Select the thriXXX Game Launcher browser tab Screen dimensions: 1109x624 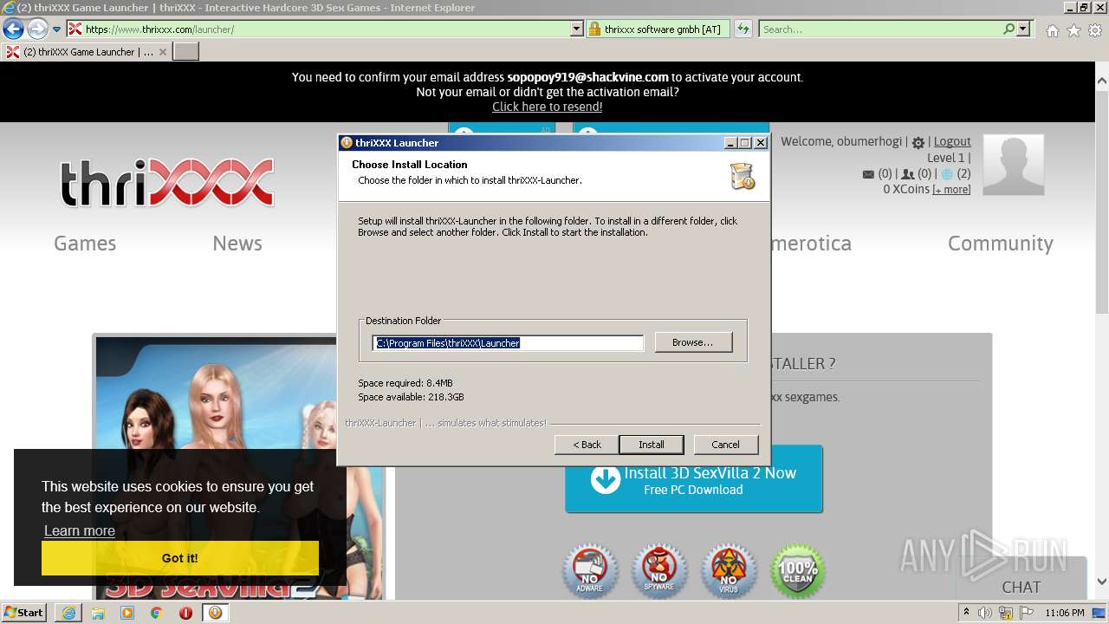[x=86, y=52]
